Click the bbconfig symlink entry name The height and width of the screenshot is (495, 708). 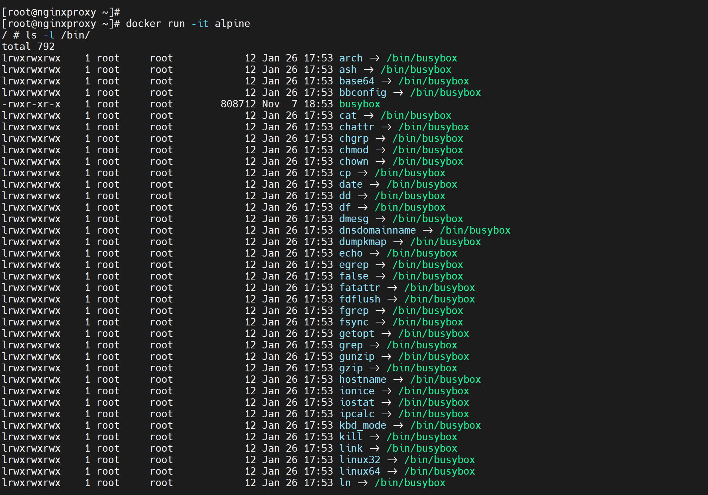362,93
